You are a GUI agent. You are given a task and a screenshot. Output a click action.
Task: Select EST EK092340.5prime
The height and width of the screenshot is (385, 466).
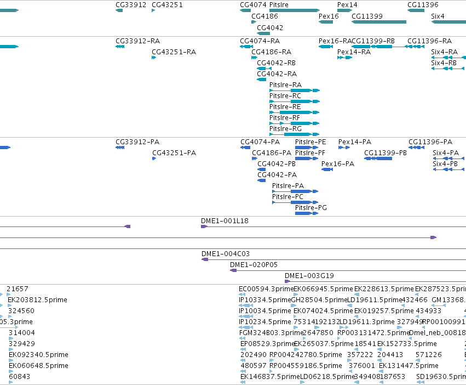11,360
